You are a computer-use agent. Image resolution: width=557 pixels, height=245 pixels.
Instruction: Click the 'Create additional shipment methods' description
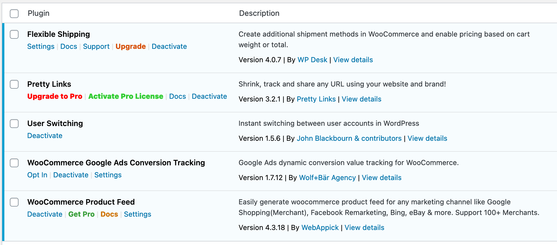point(384,39)
